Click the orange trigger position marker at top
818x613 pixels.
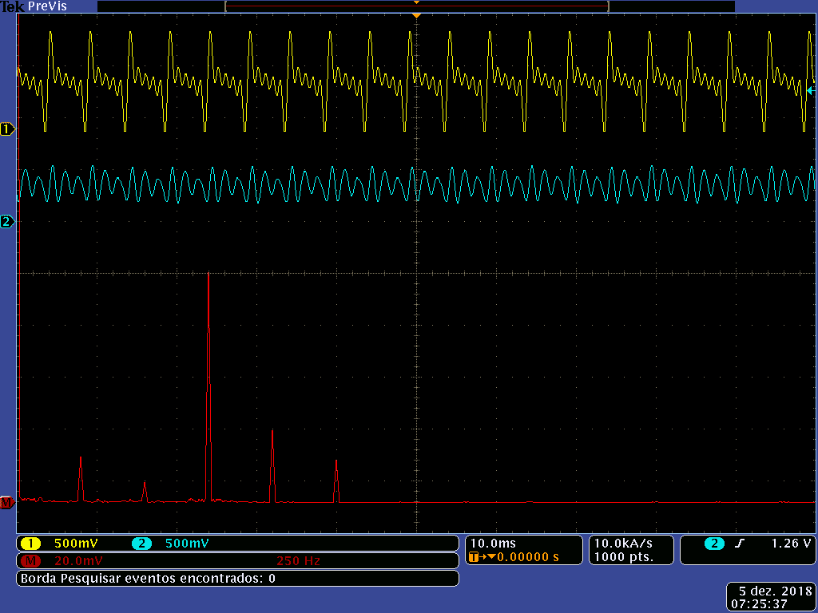coord(416,15)
